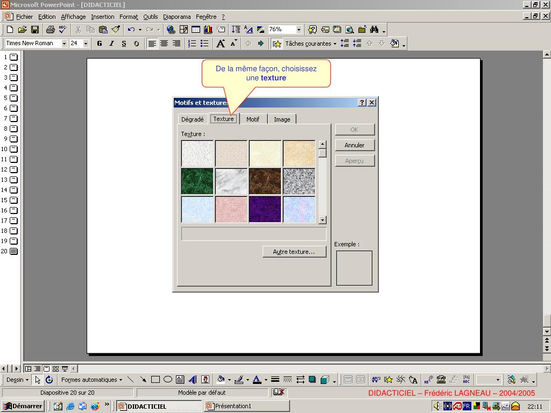The width and height of the screenshot is (551, 413).
Task: Insert a chart with the bar chart icon
Action: [208, 30]
